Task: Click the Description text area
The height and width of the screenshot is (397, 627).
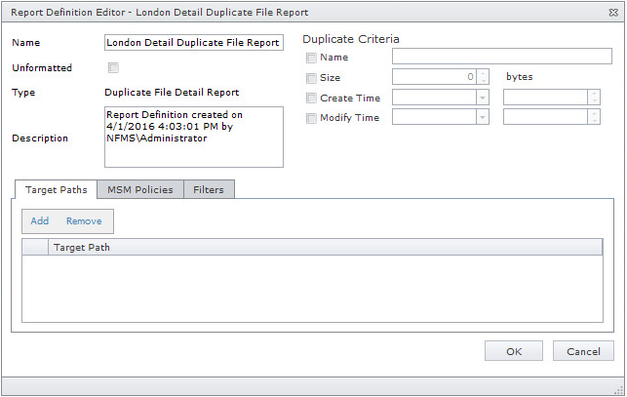Action: (192, 137)
